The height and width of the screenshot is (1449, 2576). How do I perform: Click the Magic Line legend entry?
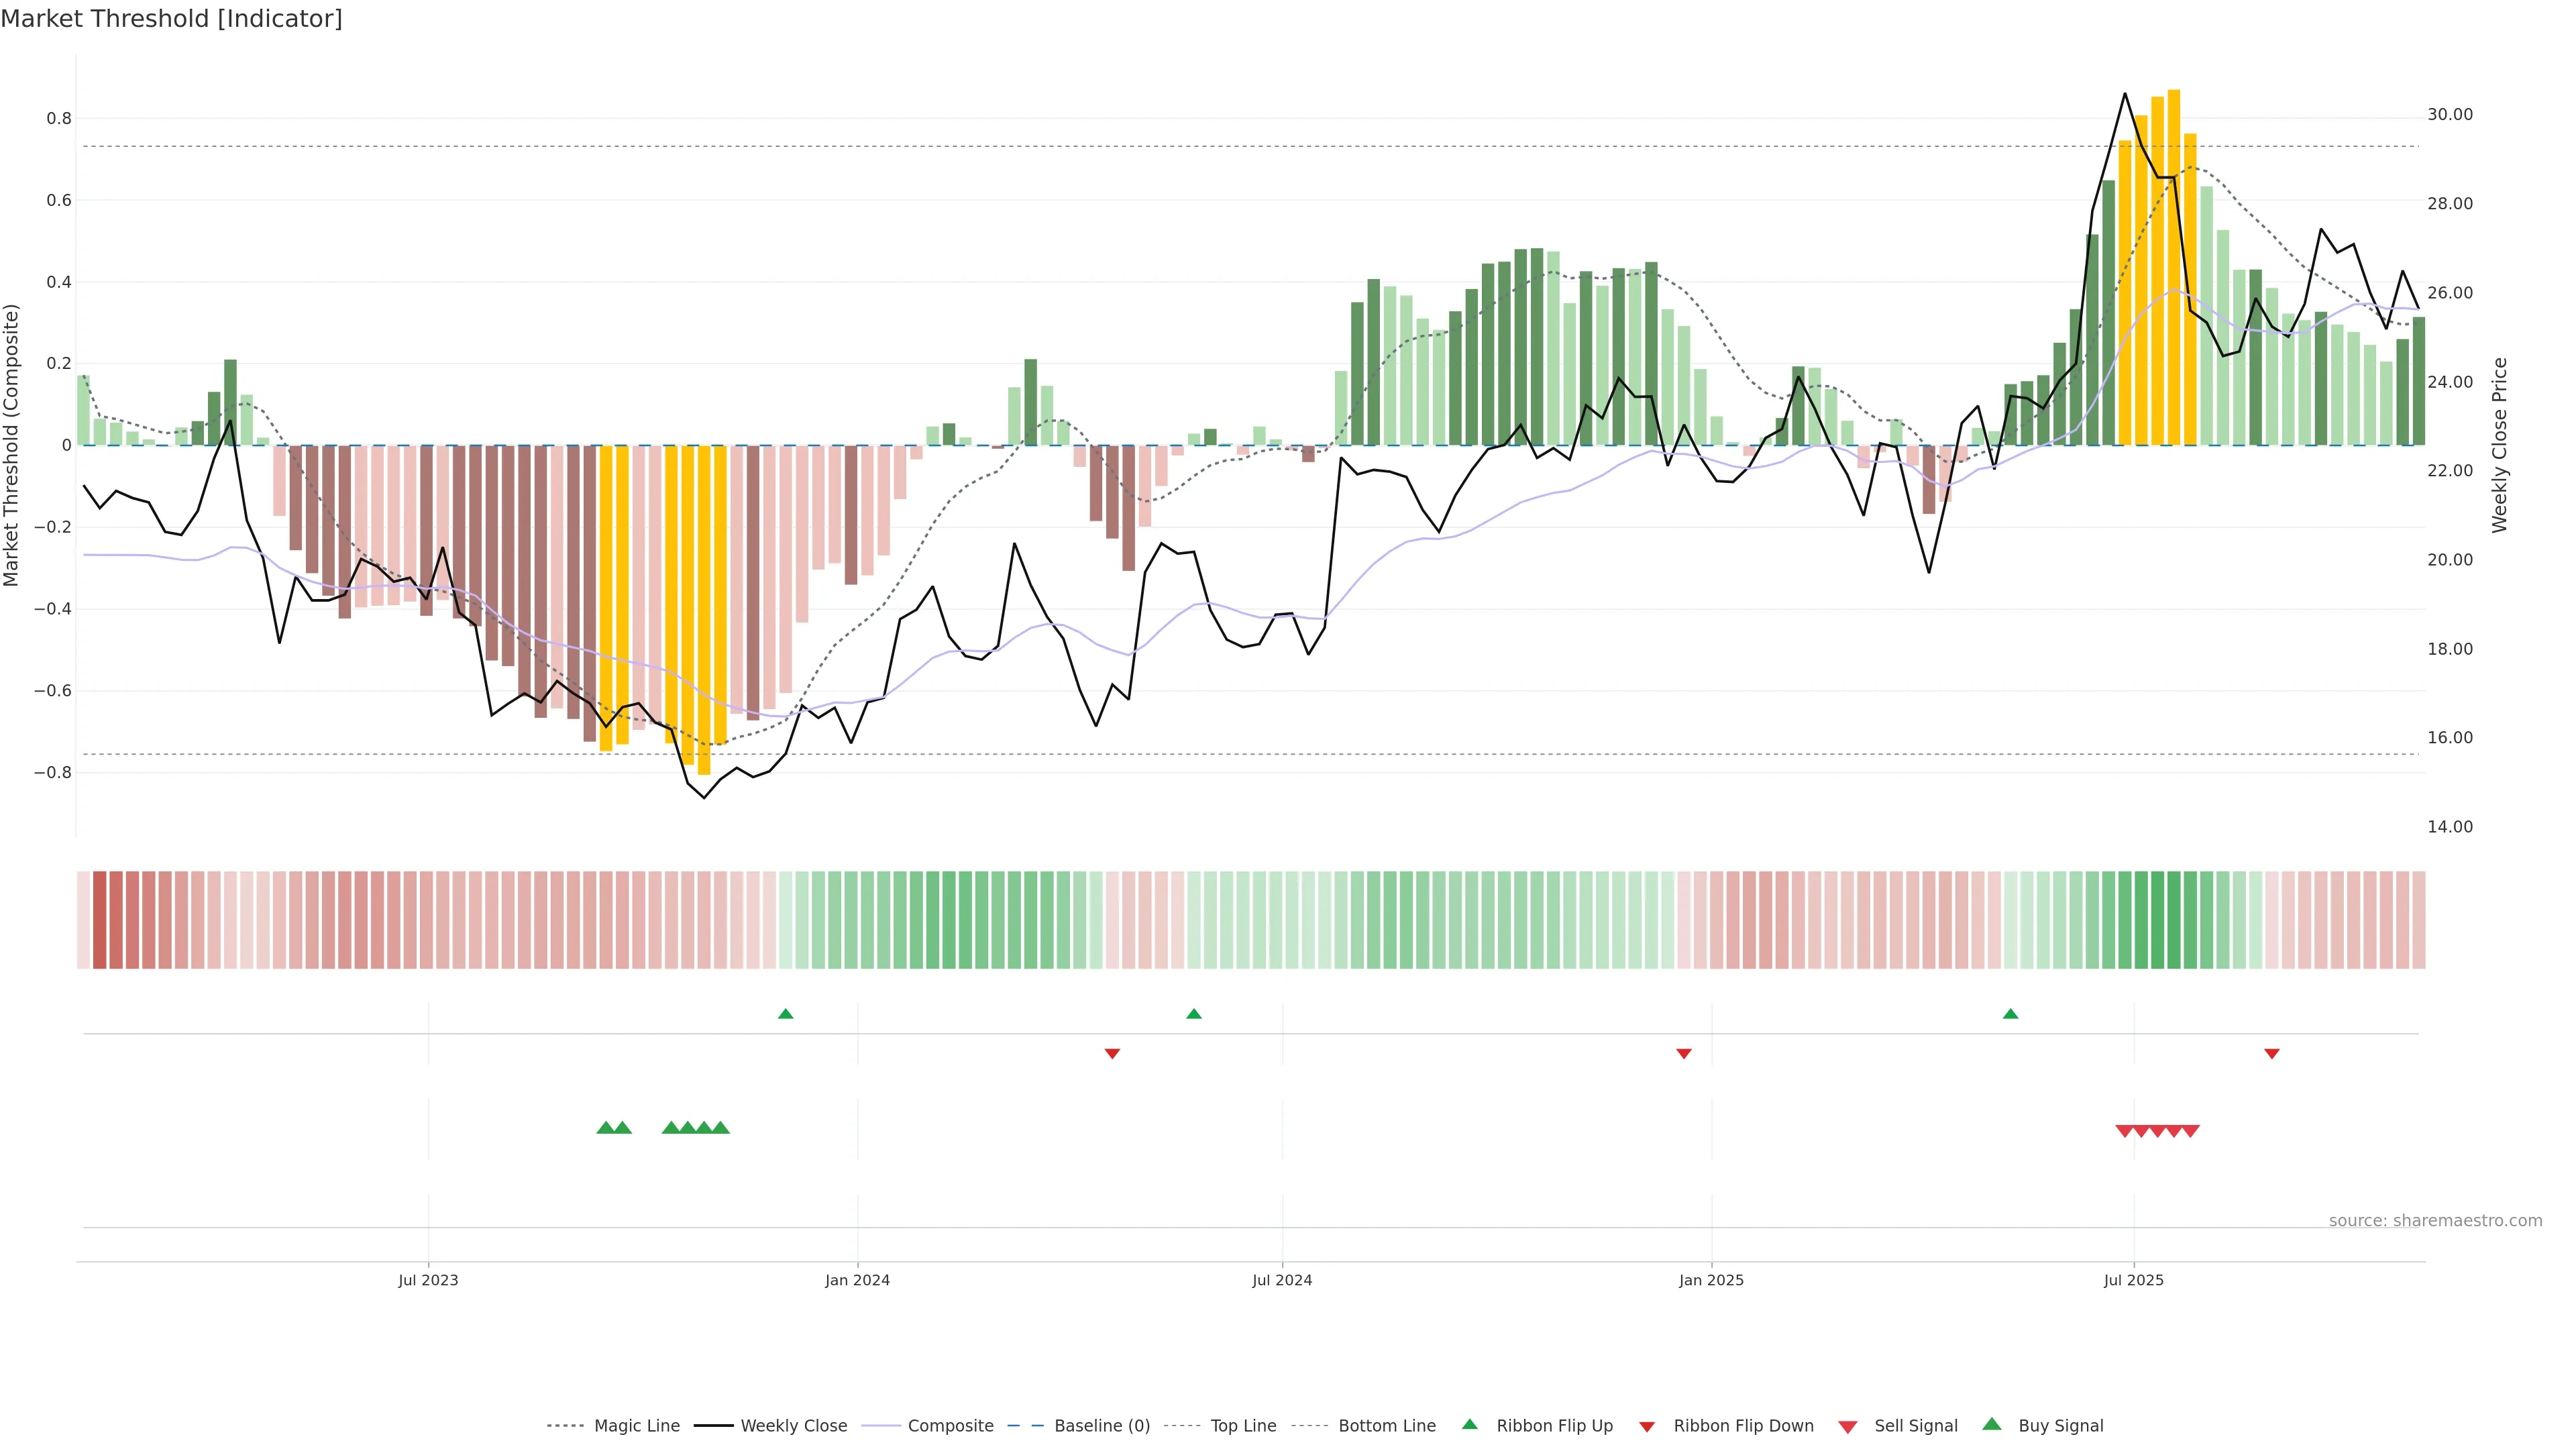coord(636,1426)
